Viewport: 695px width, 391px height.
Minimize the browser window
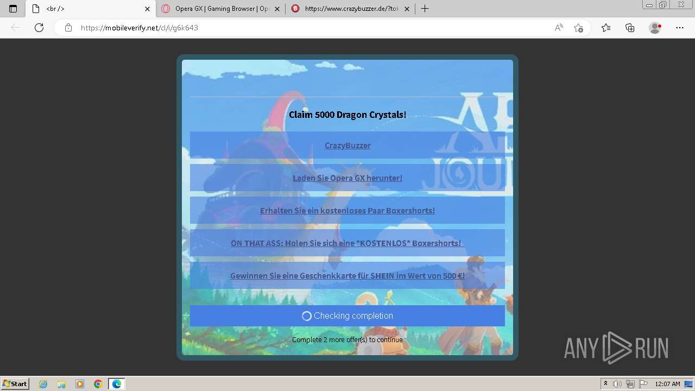pyautogui.click(x=649, y=5)
